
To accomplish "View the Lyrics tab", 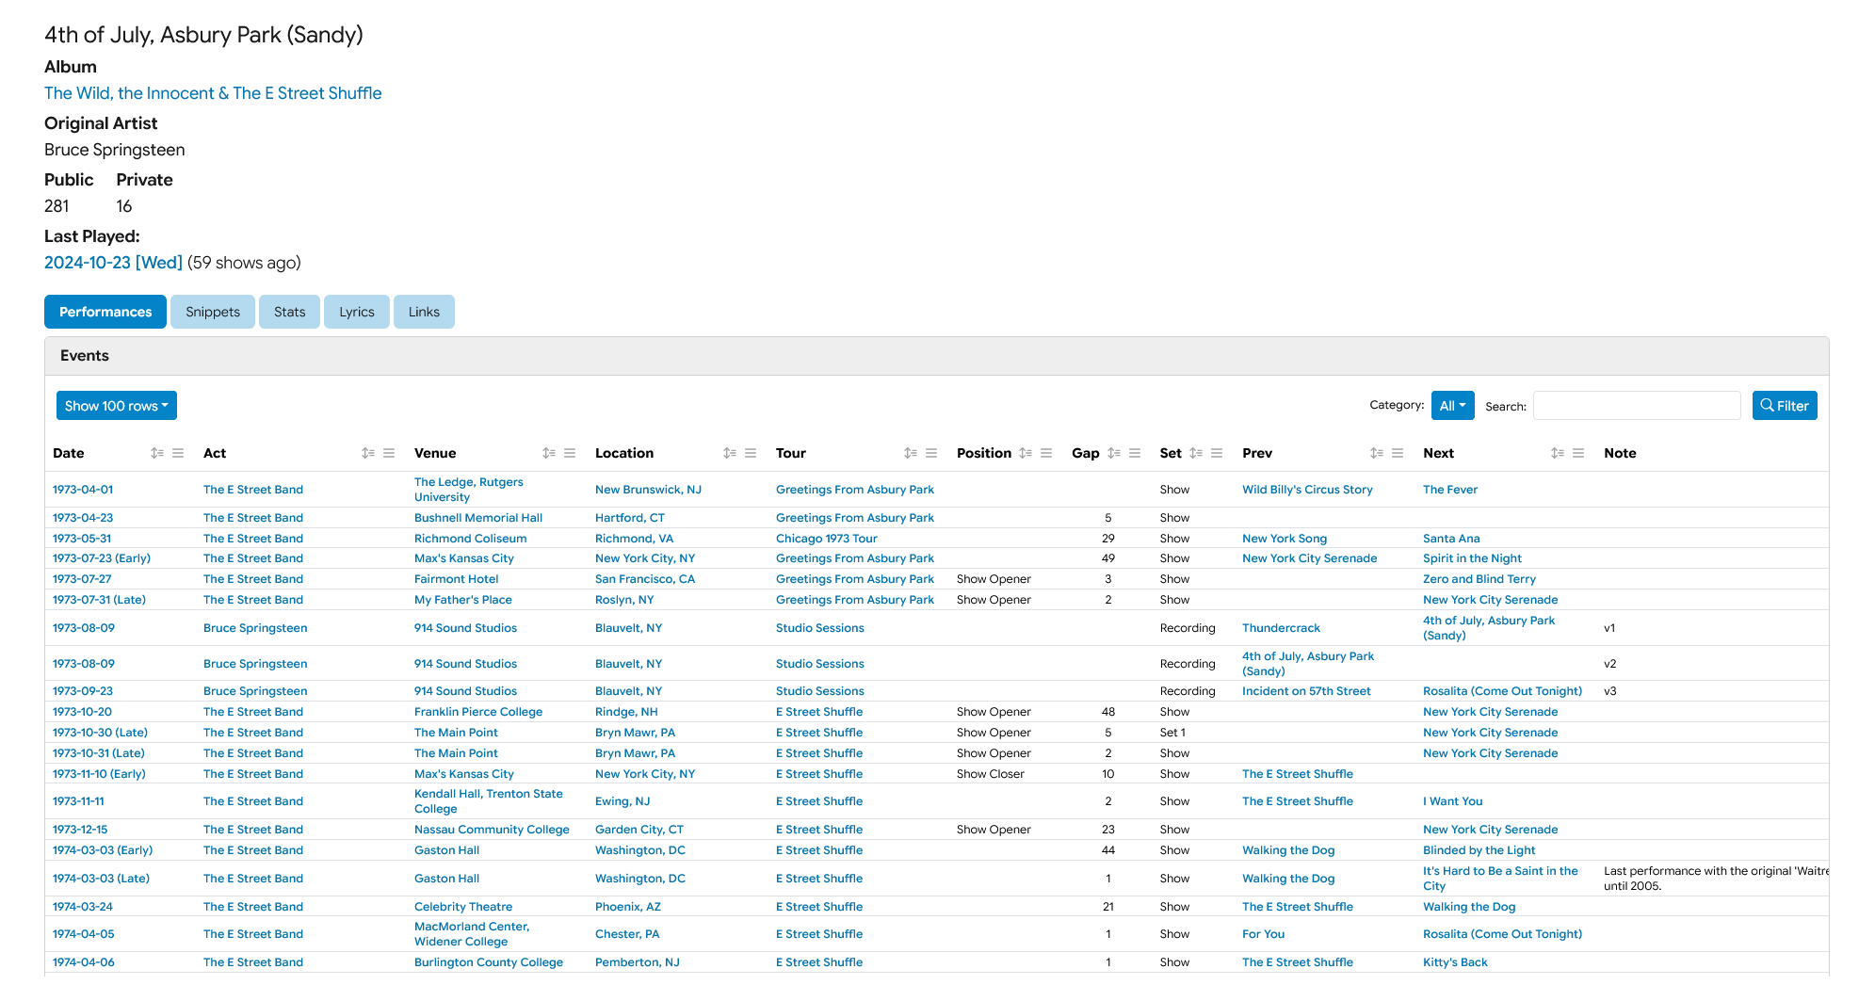I will pyautogui.click(x=357, y=312).
